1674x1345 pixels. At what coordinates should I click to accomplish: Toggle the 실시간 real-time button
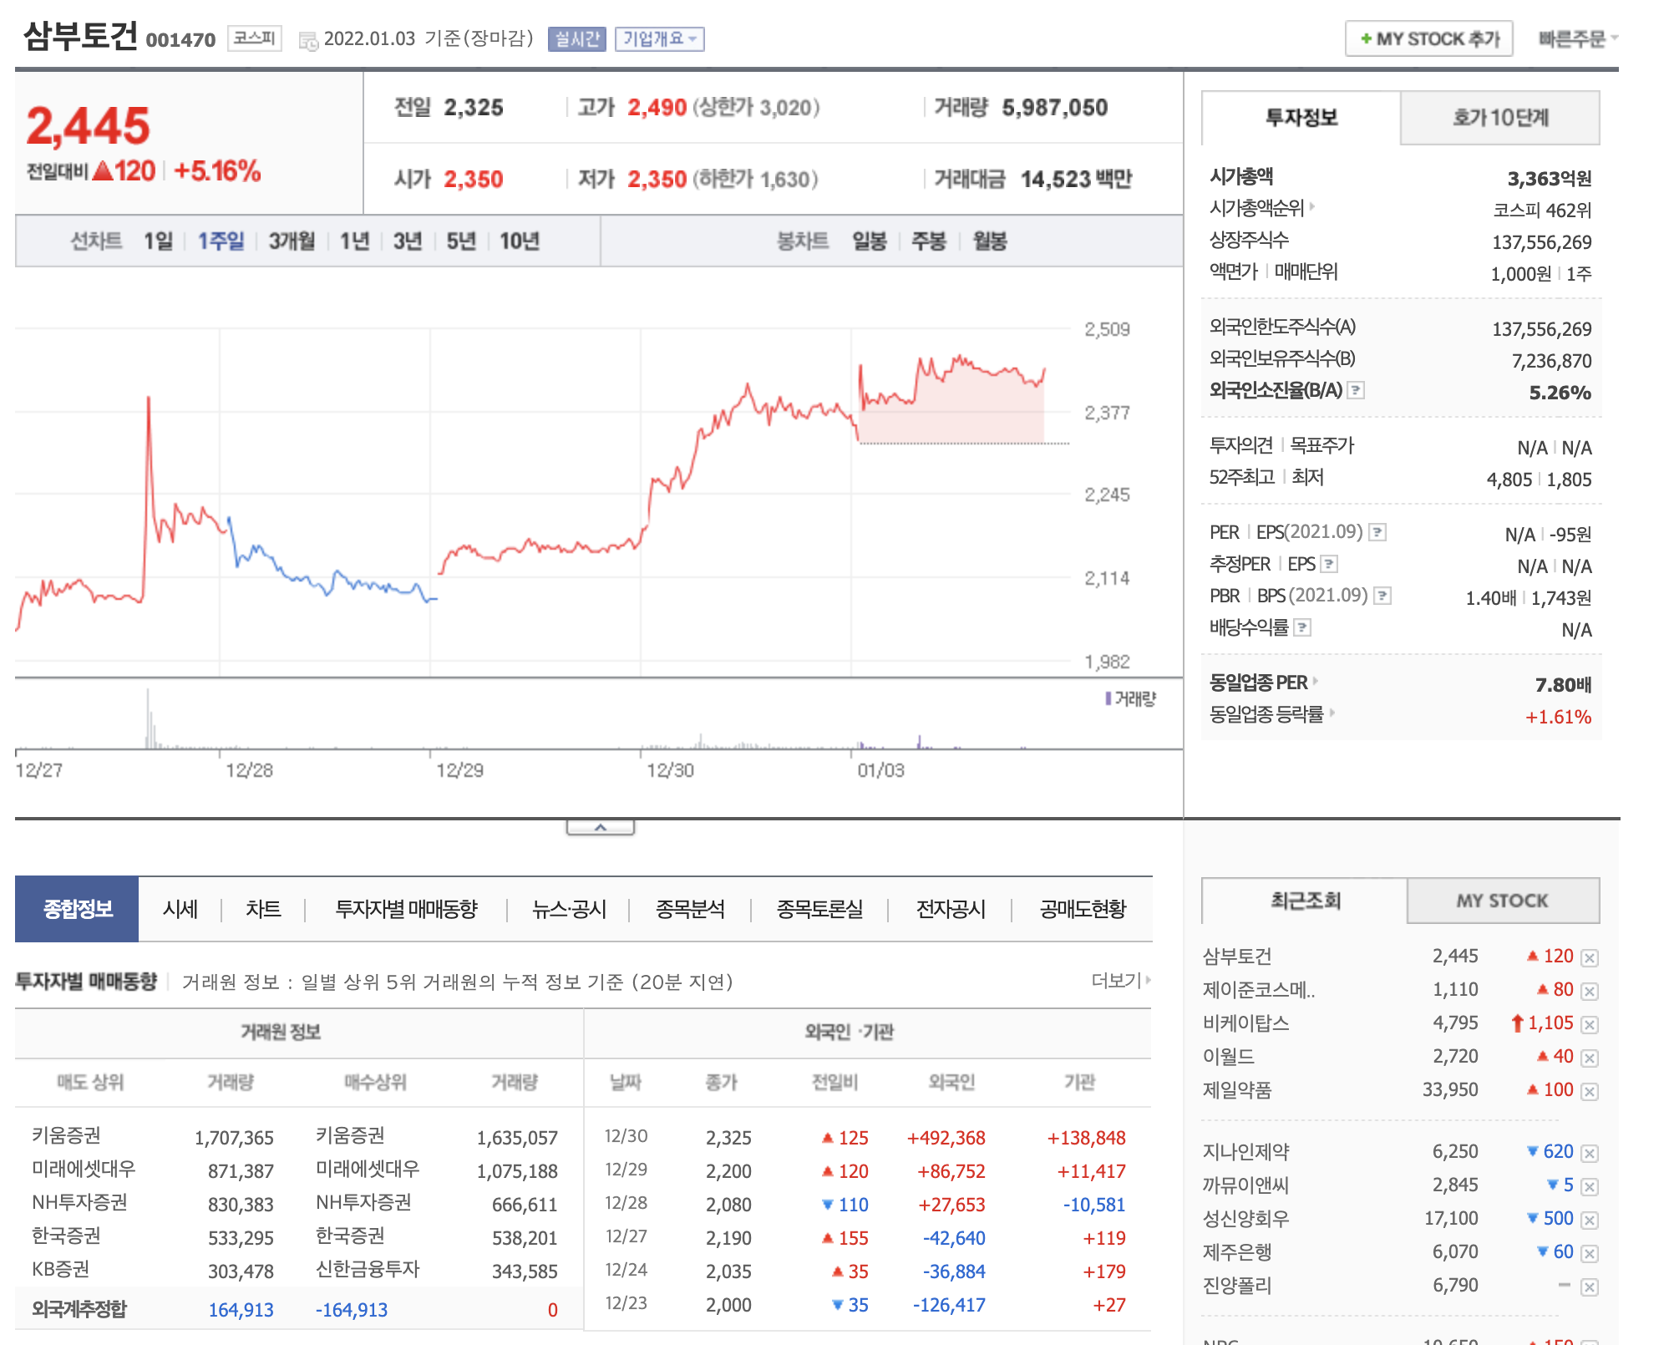(x=576, y=39)
